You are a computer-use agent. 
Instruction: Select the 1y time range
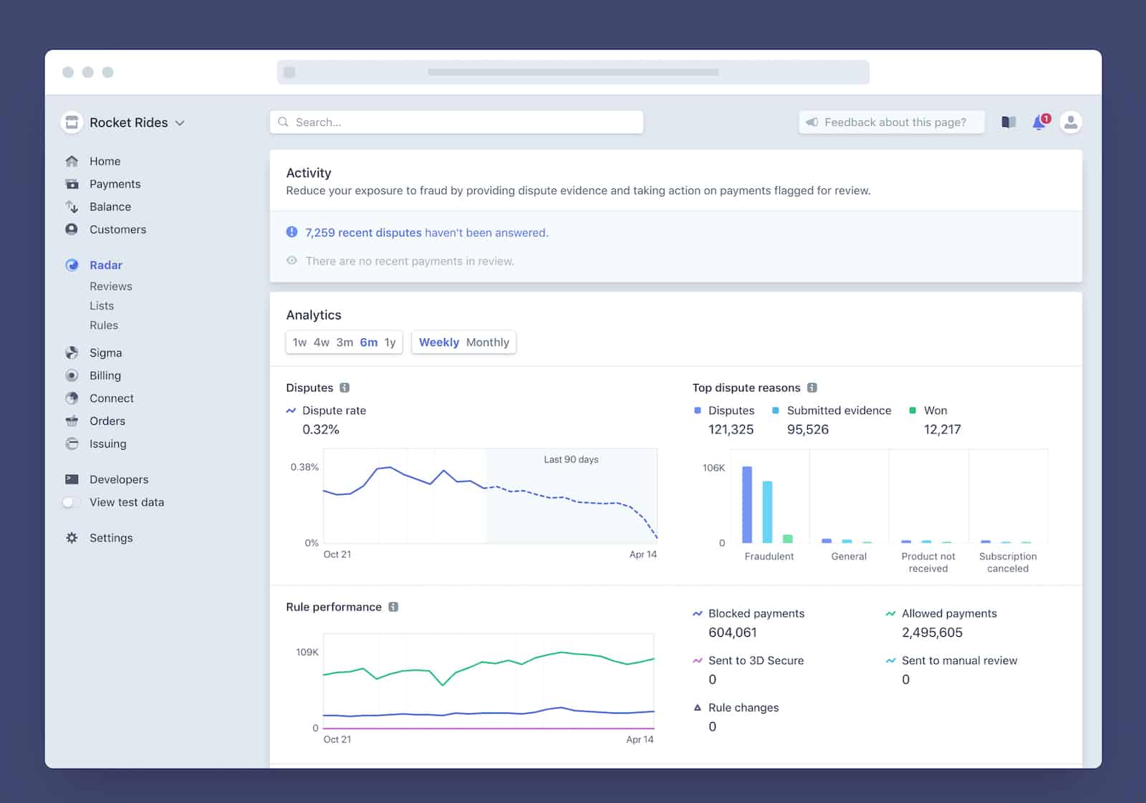tap(390, 342)
